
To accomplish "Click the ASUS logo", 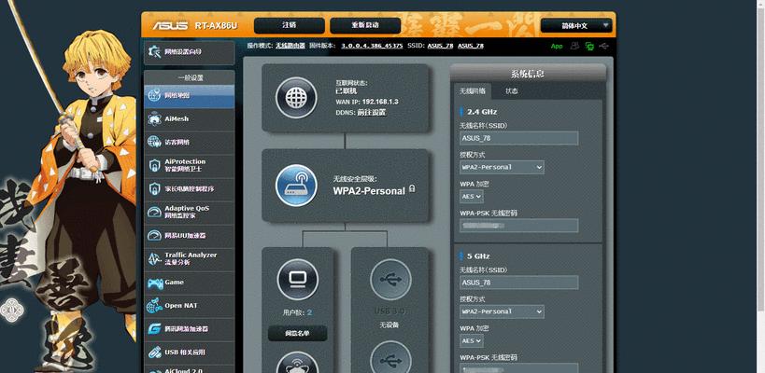I will tap(170, 26).
